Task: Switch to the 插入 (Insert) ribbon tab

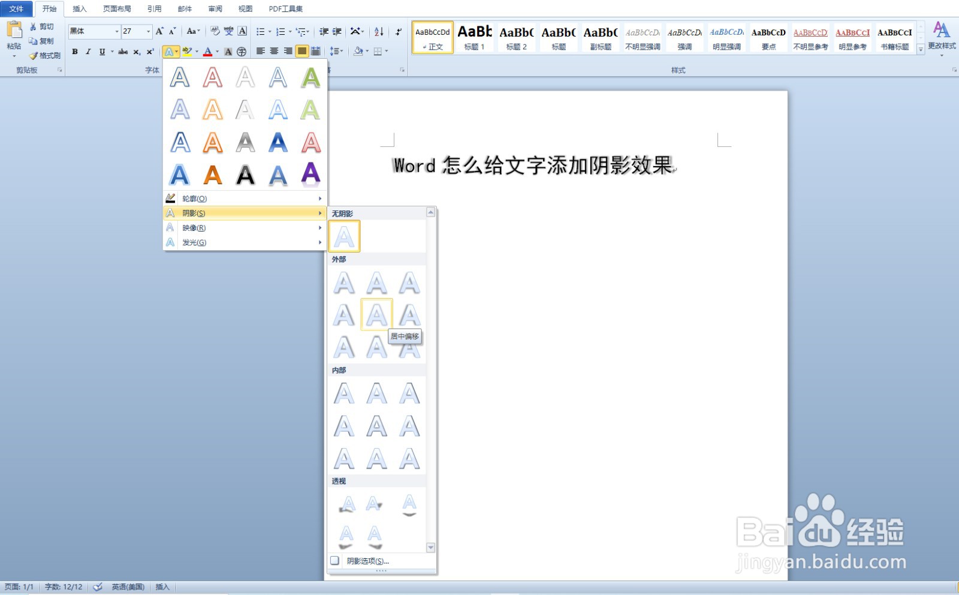Action: pos(80,9)
